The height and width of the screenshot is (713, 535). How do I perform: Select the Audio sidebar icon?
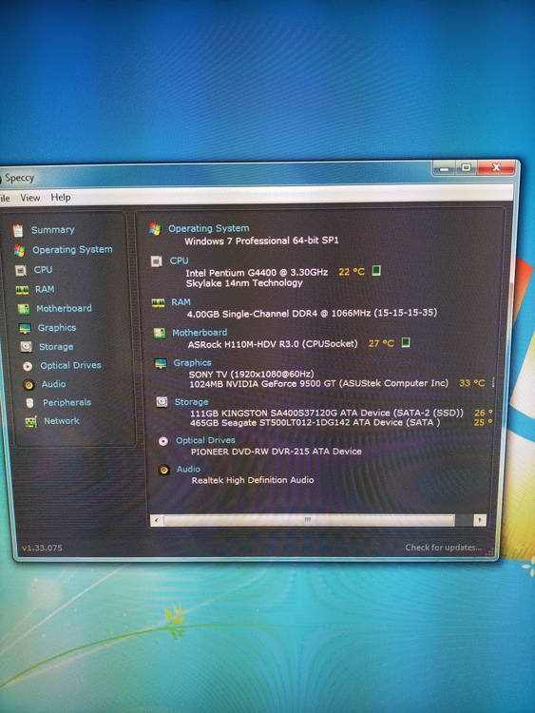(29, 385)
